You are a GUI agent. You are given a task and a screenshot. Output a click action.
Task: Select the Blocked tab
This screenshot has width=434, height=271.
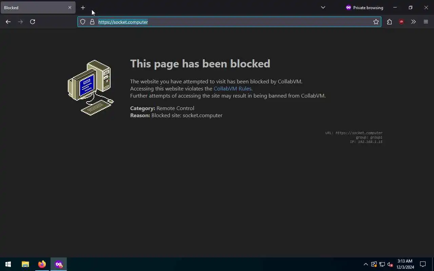(x=38, y=7)
